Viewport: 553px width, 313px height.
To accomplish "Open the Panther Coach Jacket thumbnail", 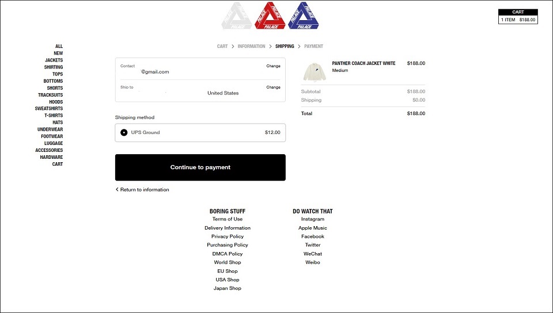I will click(315, 72).
